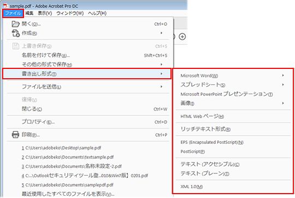Click the Open folder icon
The height and width of the screenshot is (198, 295).
(16, 24)
